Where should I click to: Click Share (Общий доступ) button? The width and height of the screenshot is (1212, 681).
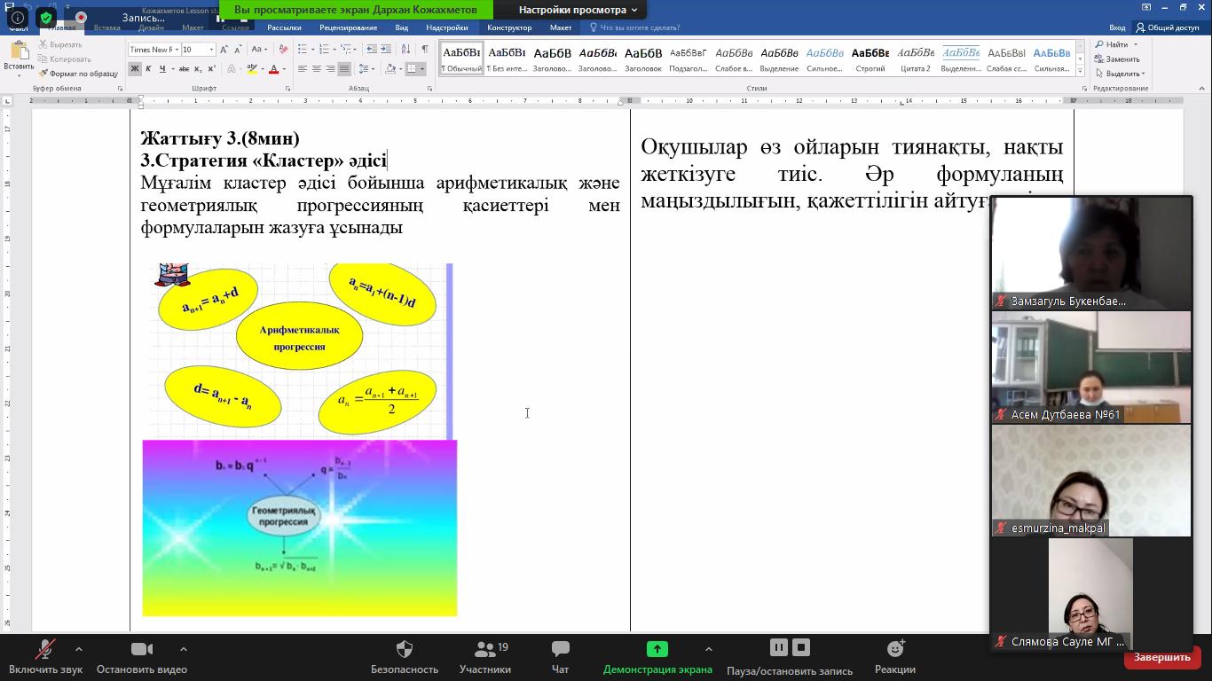pyautogui.click(x=1167, y=27)
